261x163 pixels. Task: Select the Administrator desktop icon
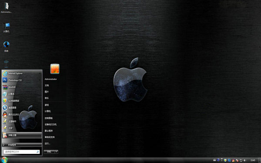(6, 7)
